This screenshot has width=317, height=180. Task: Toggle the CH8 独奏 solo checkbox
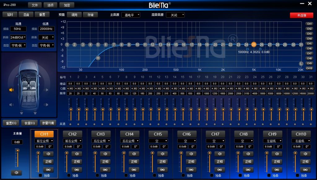click(x=240, y=175)
